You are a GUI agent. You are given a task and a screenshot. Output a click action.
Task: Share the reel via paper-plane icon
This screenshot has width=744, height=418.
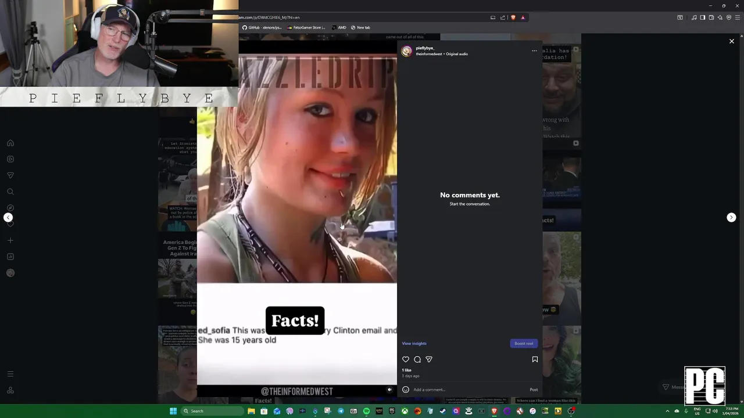pos(429,359)
